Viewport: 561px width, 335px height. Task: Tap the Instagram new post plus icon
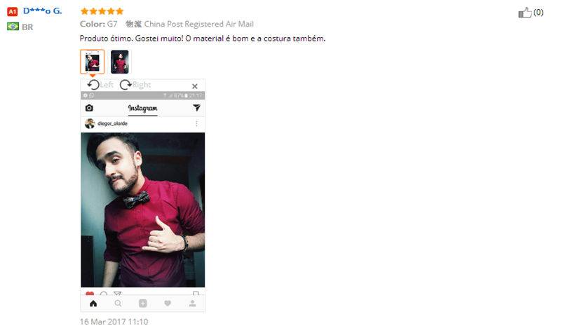[143, 303]
